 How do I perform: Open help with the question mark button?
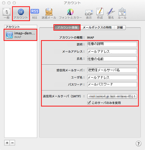pos(138,144)
